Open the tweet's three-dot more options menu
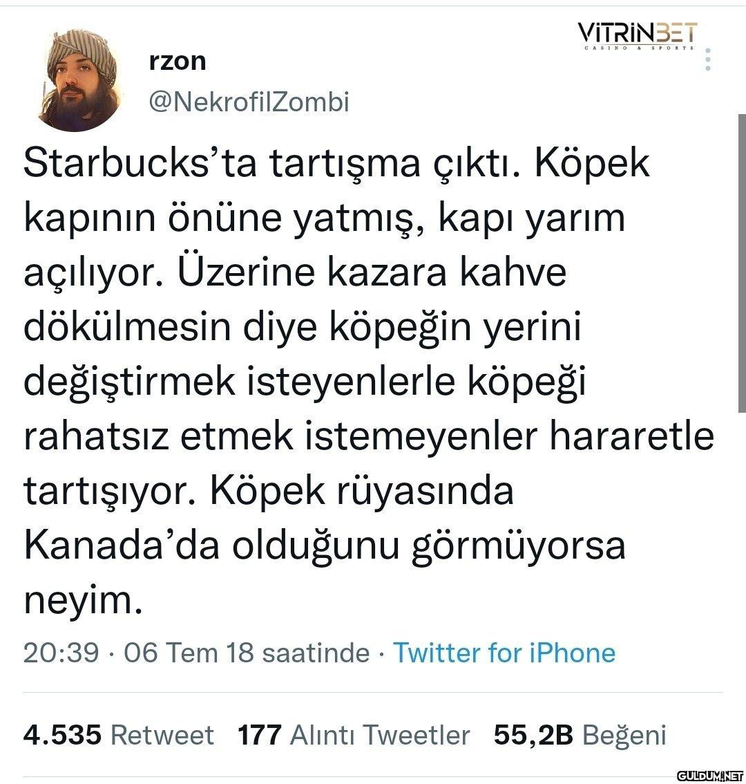The width and height of the screenshot is (746, 784). [x=707, y=61]
